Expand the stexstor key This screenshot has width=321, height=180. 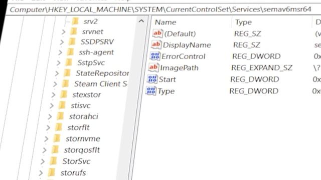pos(54,94)
